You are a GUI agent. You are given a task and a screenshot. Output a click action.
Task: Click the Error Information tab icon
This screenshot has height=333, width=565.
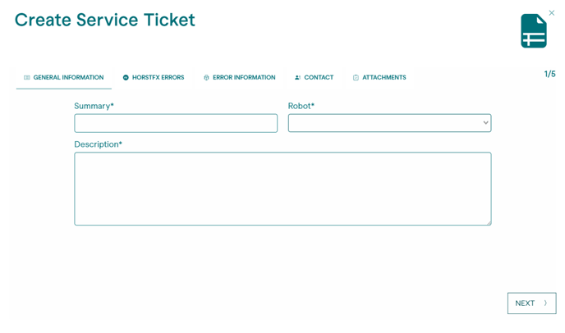[207, 78]
